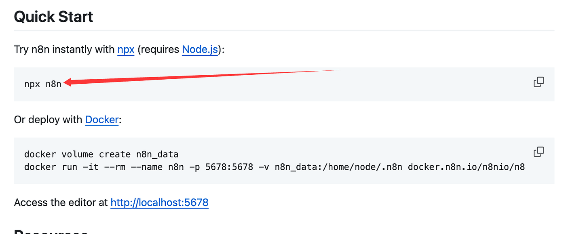
Task: Open the npx link
Action: click(x=126, y=50)
